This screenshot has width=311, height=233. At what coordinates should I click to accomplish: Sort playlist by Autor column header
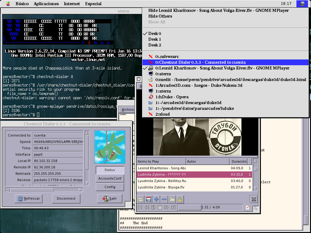pos(207,161)
